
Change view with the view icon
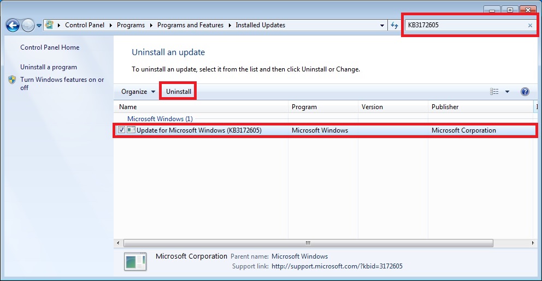494,92
